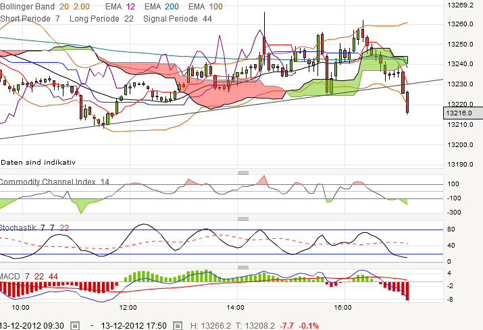This screenshot has height=330, width=483.
Task: Click the 13260.0 price axis label
Action: coord(460,24)
